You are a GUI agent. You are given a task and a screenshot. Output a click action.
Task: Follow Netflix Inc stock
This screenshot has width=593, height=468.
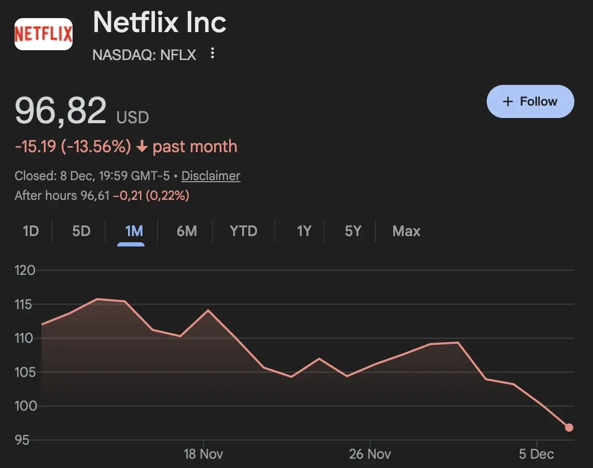pos(530,101)
